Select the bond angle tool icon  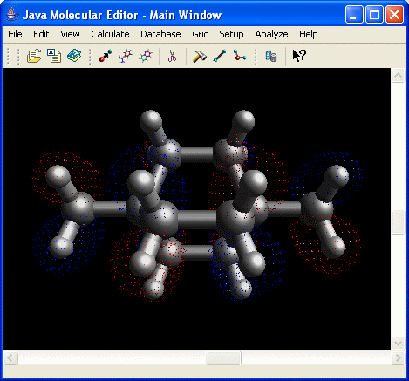coord(240,55)
